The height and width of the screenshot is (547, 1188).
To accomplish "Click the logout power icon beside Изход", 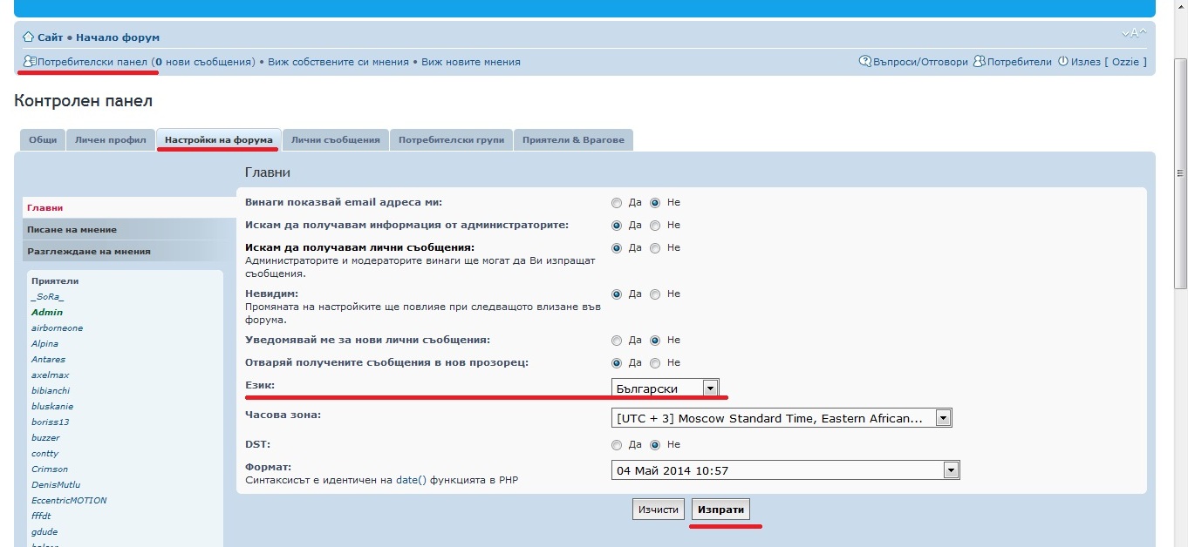I will (1062, 62).
